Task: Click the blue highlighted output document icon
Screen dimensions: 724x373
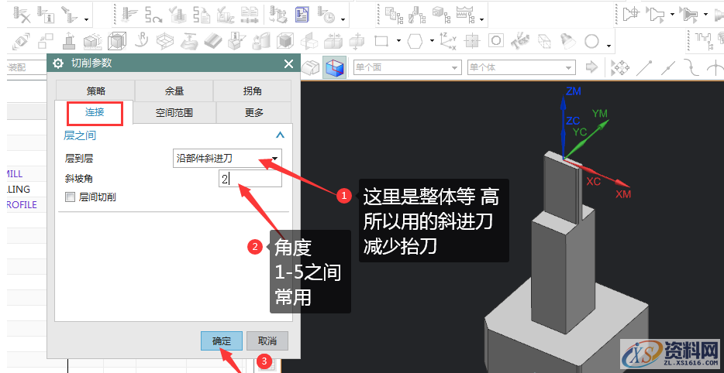Action: tap(303, 15)
